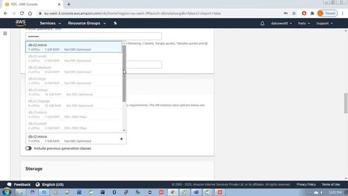Click the taskbar volume icon

tap(321, 192)
